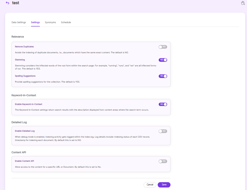Click the Cancel button
The width and height of the screenshot is (247, 190).
[x=150, y=185]
